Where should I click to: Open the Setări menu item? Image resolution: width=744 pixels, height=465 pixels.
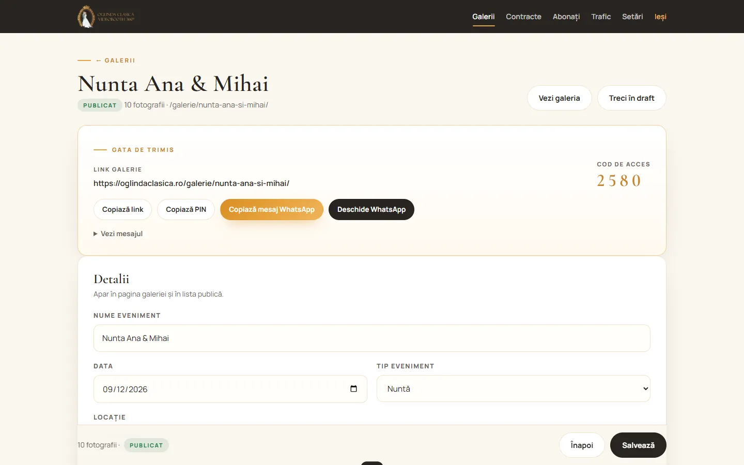click(632, 17)
